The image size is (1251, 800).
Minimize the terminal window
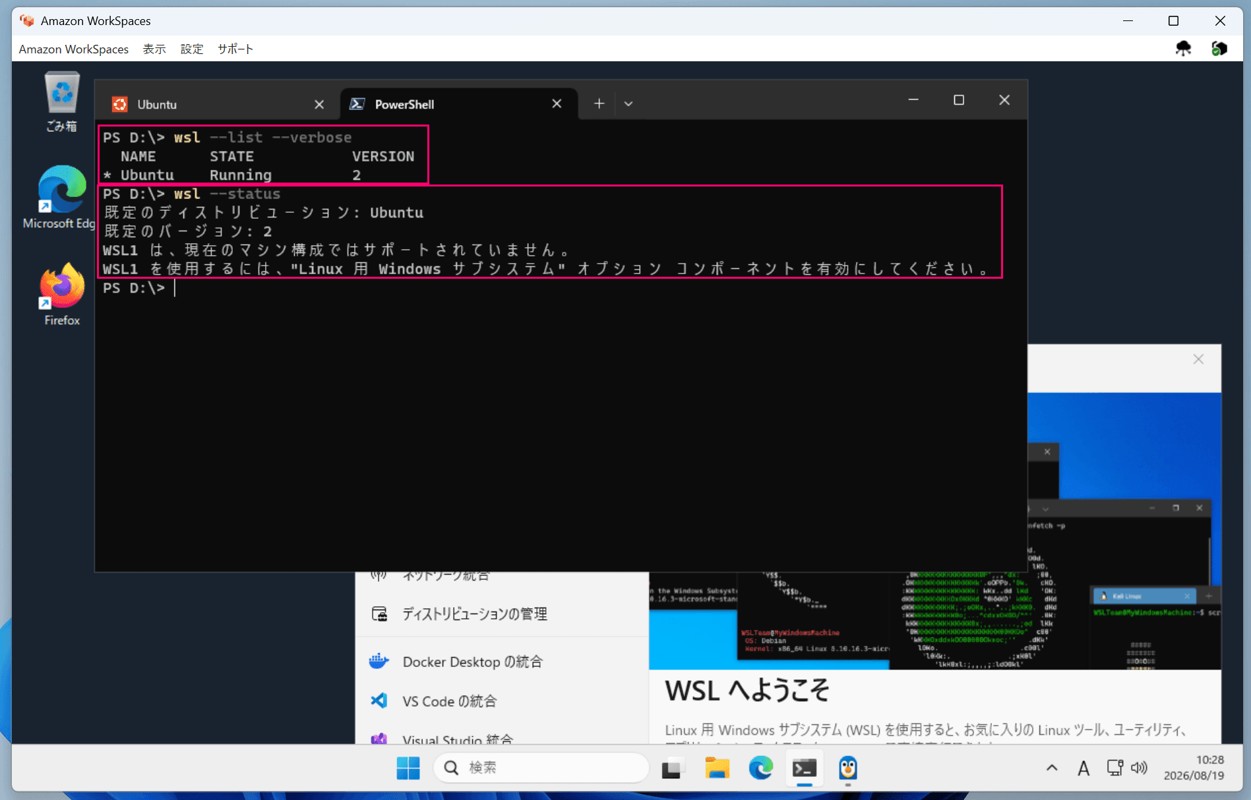click(x=913, y=100)
